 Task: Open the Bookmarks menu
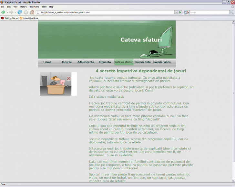tap(34, 7)
